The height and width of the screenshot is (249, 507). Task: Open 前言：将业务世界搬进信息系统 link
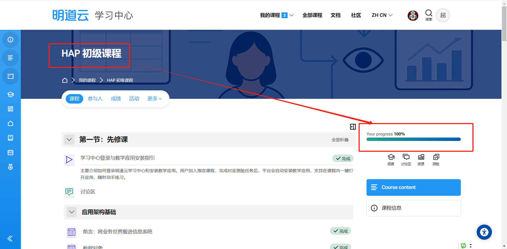(118, 232)
